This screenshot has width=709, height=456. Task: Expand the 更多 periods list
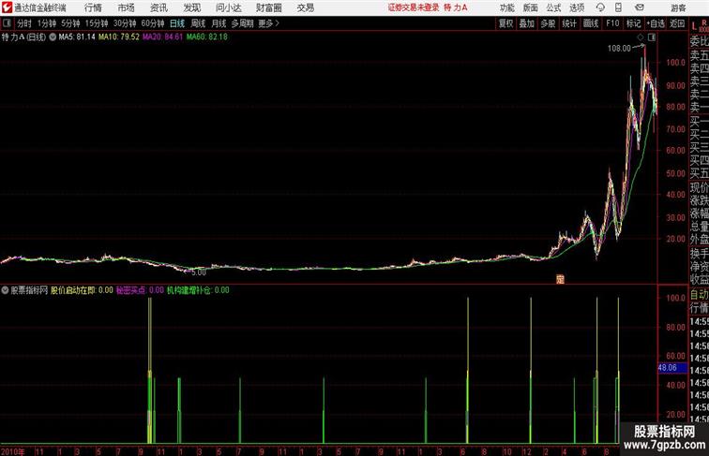tap(268, 23)
